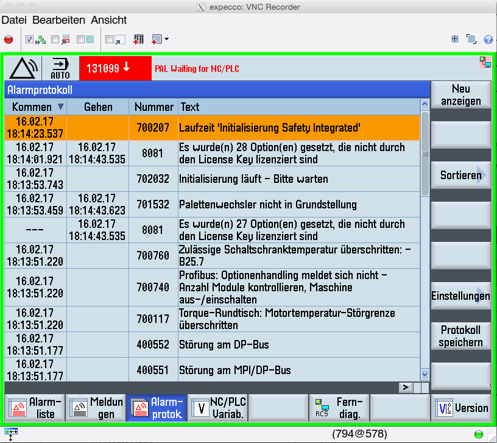Click the AUTO mode icon
Image resolution: width=497 pixels, height=443 pixels.
(x=60, y=68)
